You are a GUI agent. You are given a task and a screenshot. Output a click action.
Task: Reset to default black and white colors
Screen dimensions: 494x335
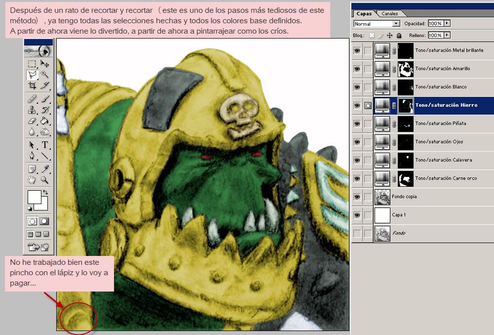click(30, 208)
